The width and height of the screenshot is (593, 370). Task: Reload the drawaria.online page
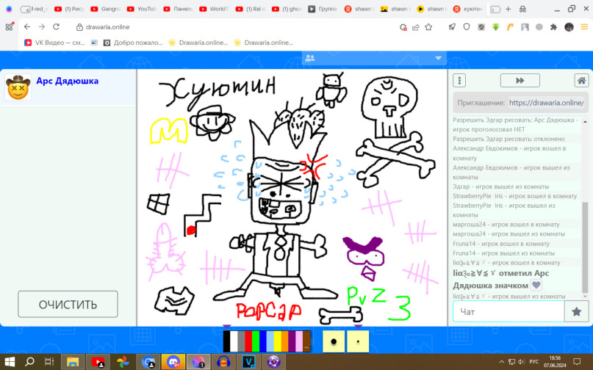tap(57, 27)
